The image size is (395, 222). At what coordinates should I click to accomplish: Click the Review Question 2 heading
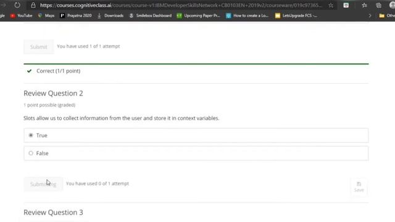pyautogui.click(x=53, y=93)
